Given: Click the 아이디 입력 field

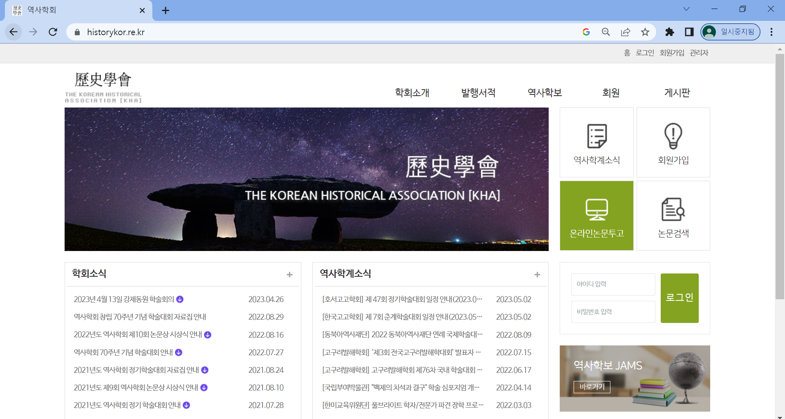Looking at the screenshot, I should coord(613,284).
